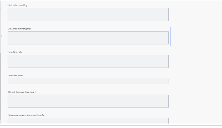Select the Tài khoản MSB input field
Viewport: 222px width, 128px height.
point(88,81)
